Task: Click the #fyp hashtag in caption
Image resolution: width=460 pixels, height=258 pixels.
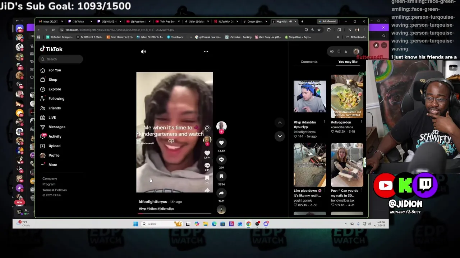Action: [142, 209]
